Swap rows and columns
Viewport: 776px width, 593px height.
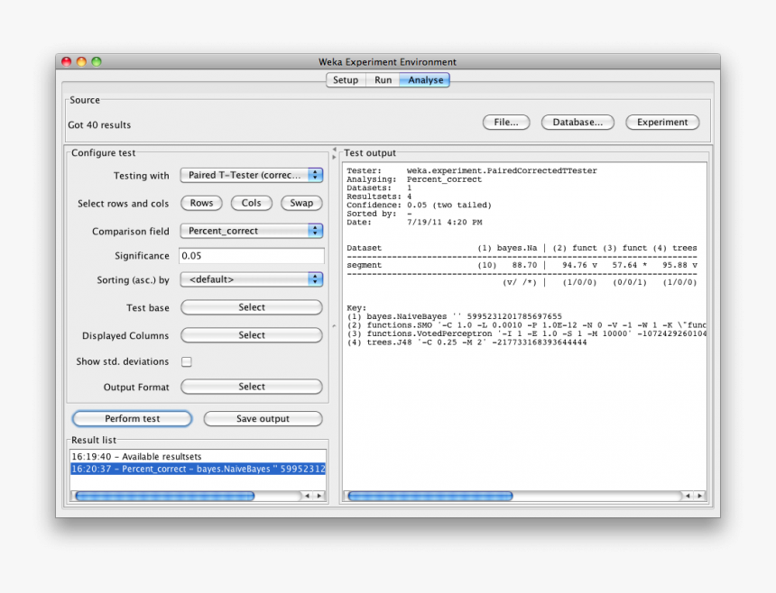(301, 203)
